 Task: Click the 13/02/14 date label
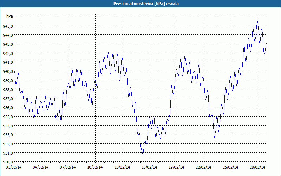pyautogui.click(x=122, y=168)
